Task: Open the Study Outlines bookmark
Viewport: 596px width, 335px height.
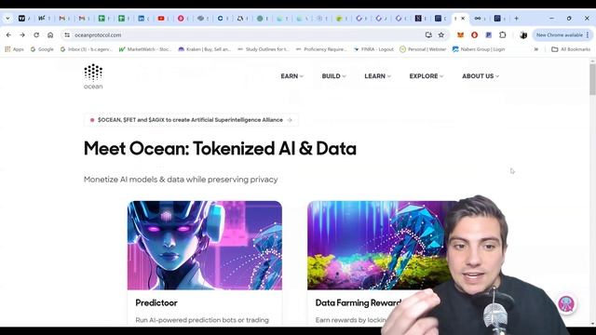Action: (x=264, y=49)
